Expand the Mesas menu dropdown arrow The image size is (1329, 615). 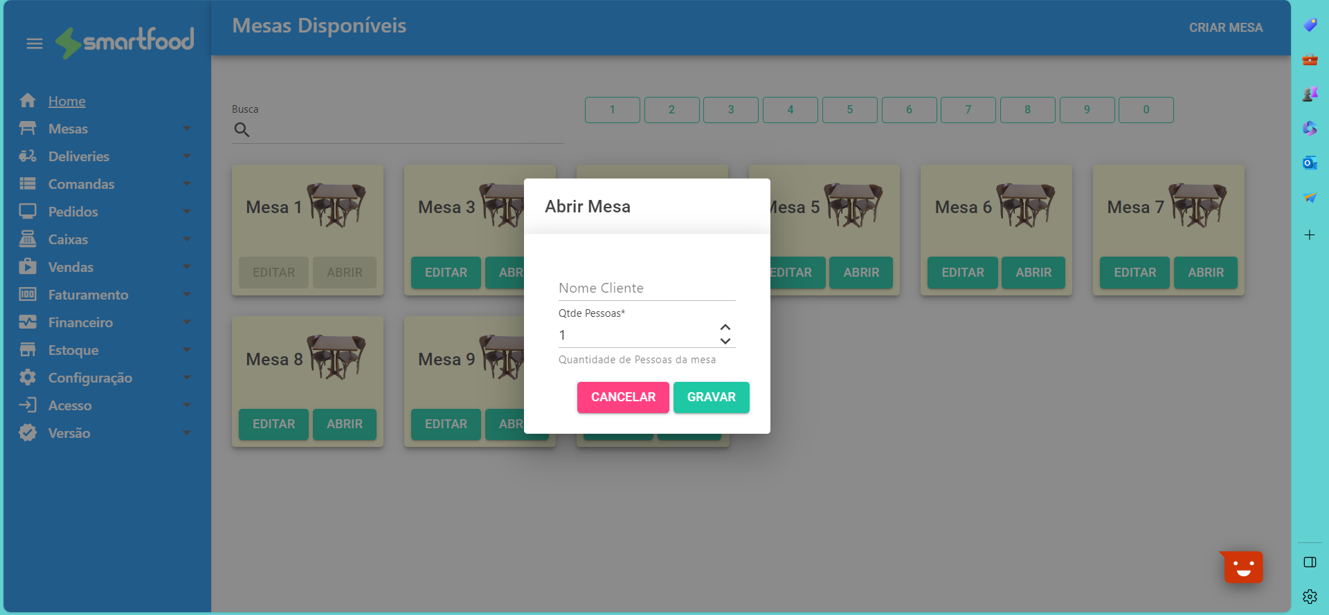[186, 129]
